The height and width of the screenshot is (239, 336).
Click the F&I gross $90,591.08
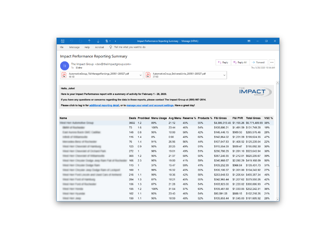click(221, 193)
